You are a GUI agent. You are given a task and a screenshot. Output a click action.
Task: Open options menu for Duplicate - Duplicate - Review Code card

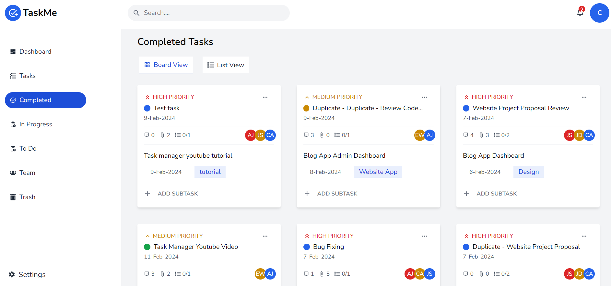point(425,97)
